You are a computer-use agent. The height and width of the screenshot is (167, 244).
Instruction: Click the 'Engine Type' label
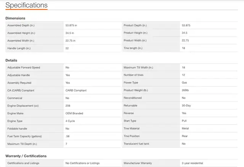(x=15, y=121)
